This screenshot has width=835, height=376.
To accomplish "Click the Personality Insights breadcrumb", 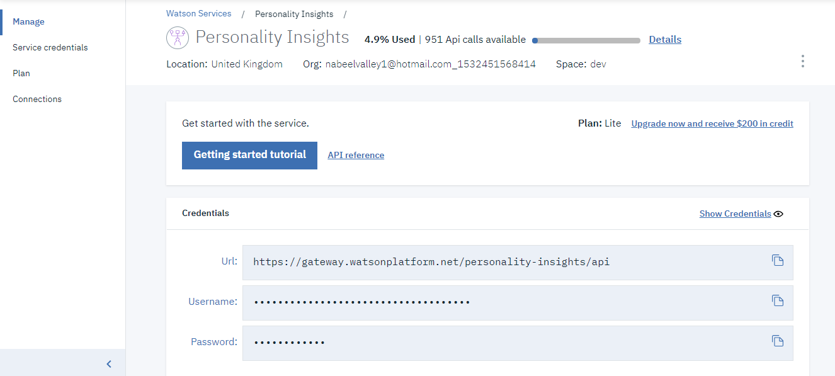I will point(293,13).
